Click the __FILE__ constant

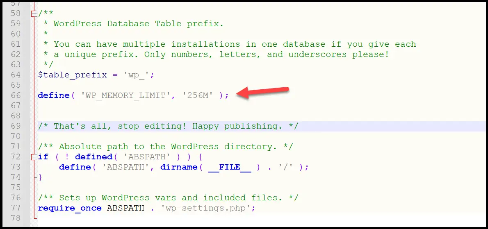pyautogui.click(x=229, y=167)
